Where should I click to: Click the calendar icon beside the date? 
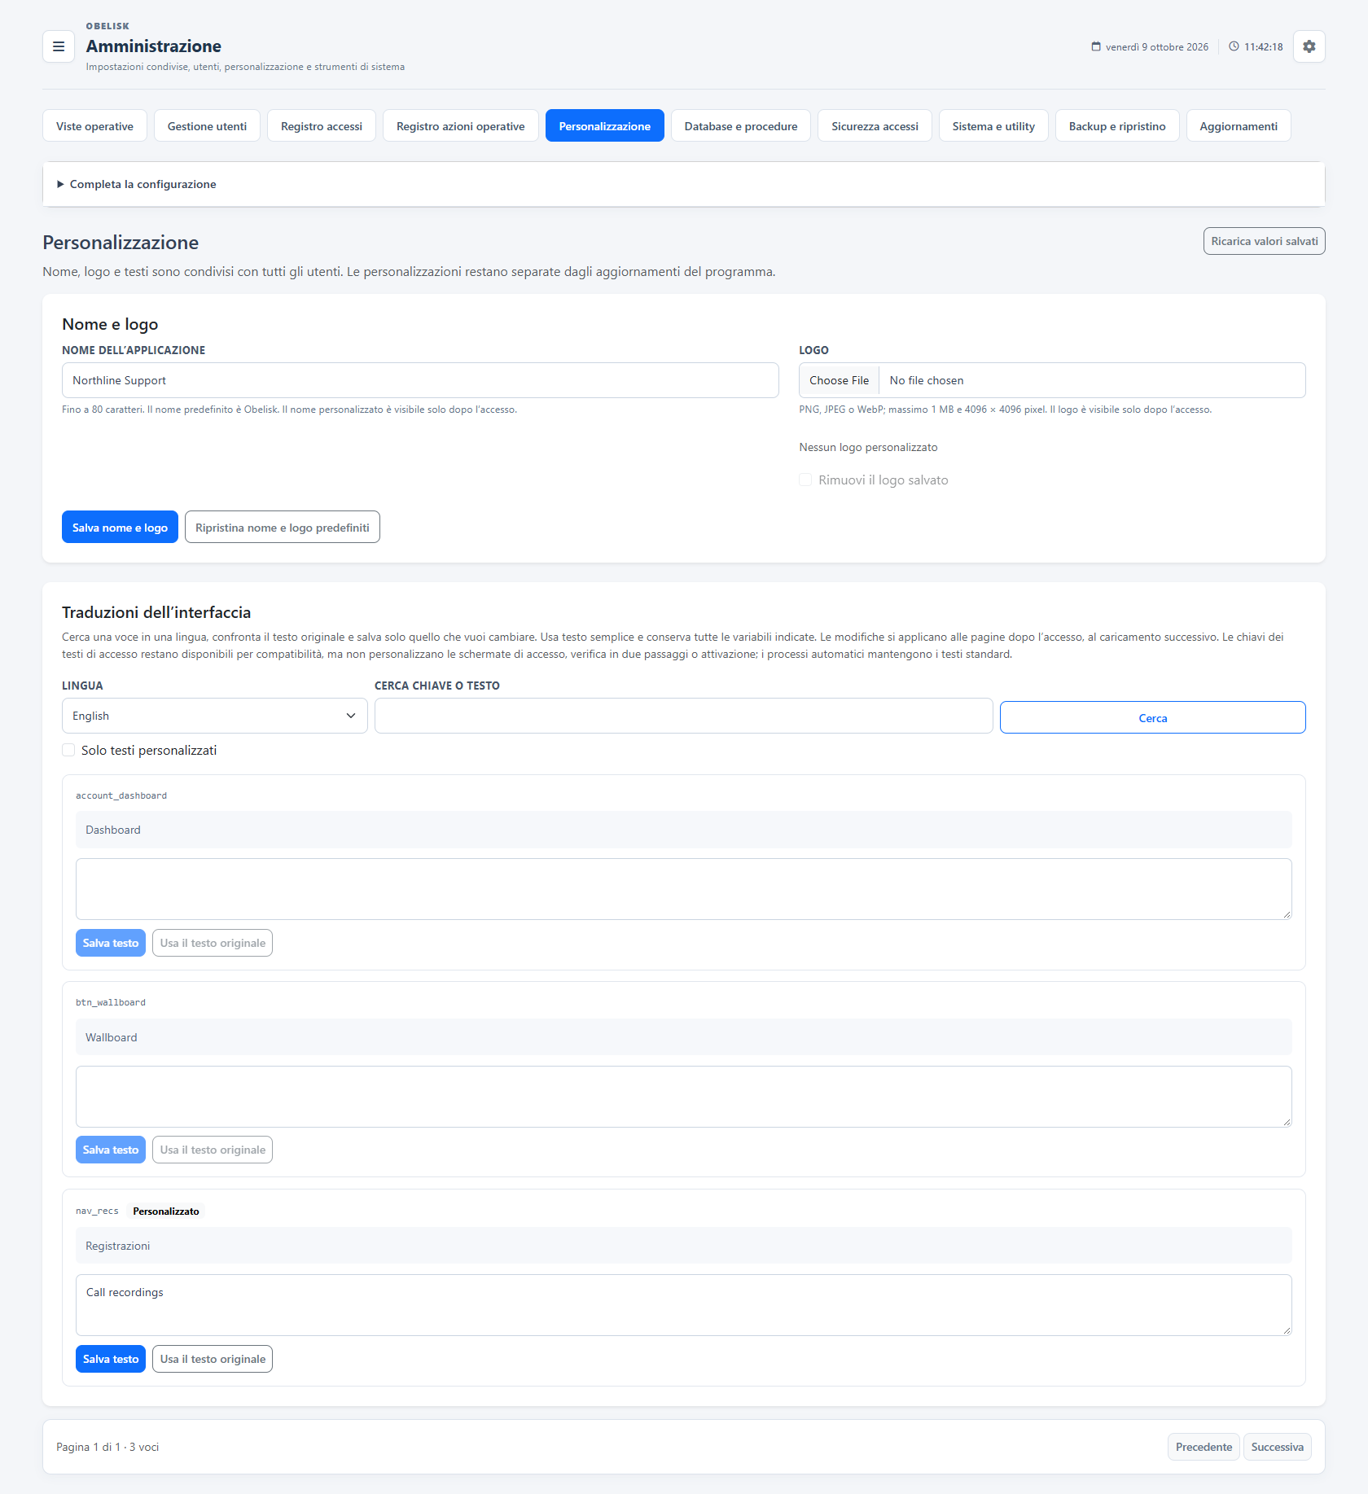tap(1096, 46)
